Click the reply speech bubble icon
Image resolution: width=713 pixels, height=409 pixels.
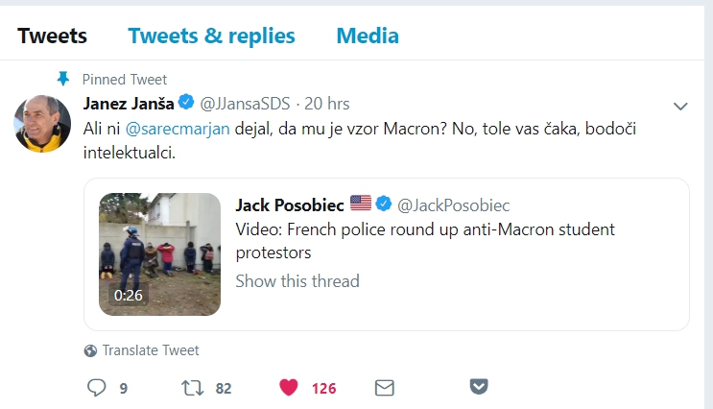[x=96, y=388]
